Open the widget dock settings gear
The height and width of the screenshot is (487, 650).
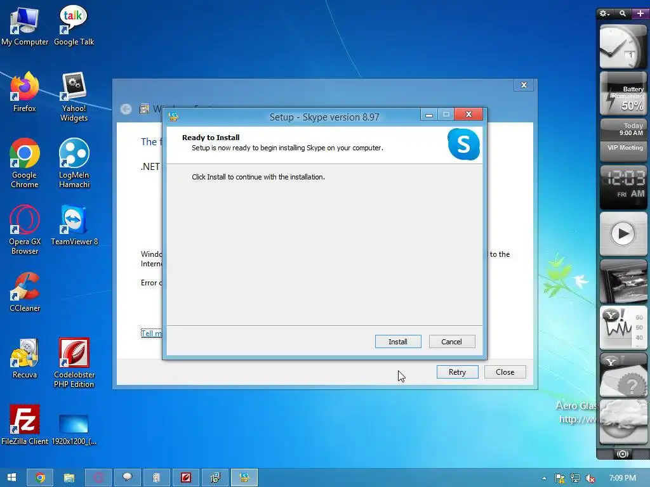tap(604, 14)
